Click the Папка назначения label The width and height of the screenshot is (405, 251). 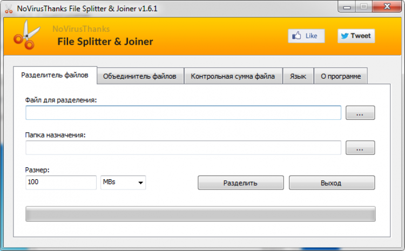tap(55, 135)
